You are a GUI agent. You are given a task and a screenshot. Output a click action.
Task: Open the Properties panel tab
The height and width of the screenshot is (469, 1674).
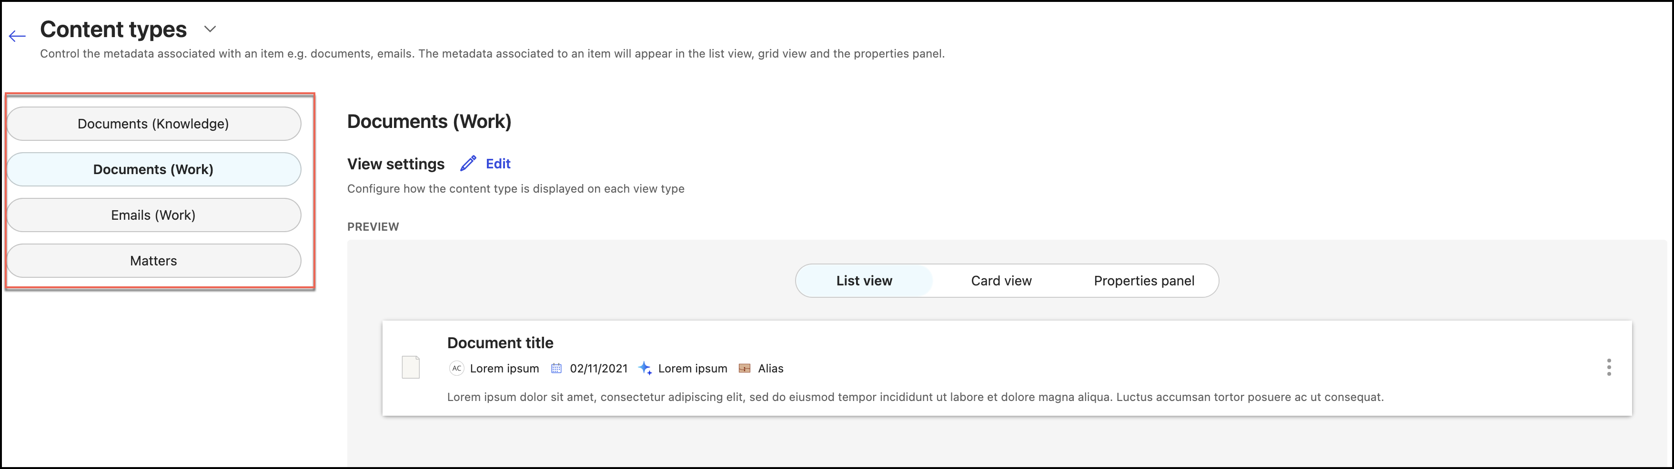click(1144, 280)
